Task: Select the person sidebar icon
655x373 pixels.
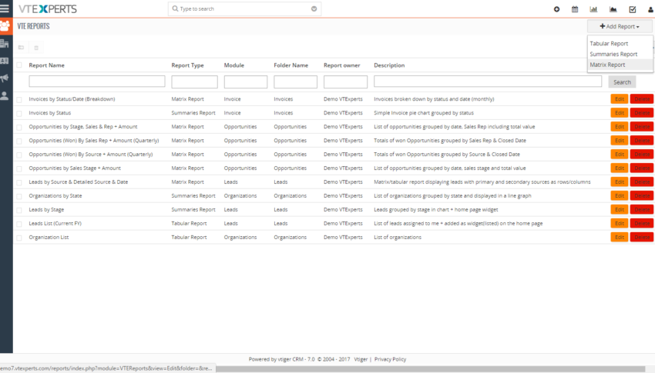Action: [x=5, y=96]
